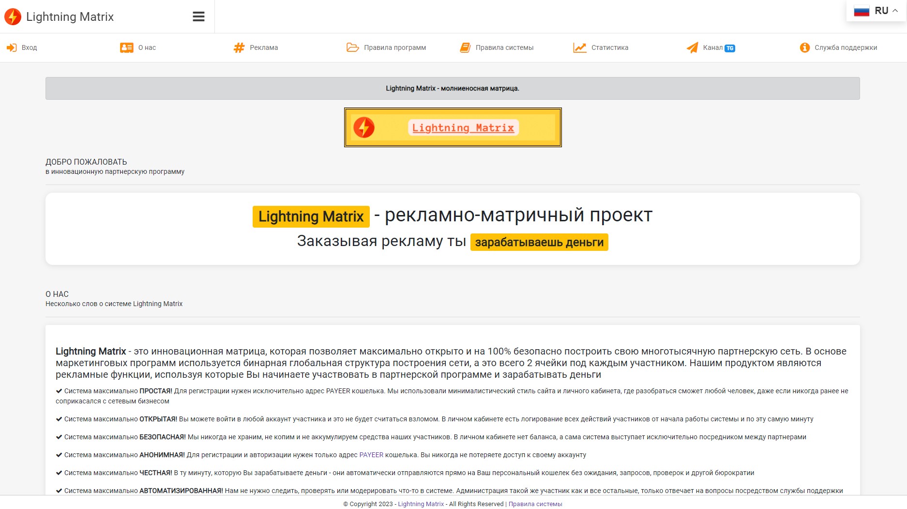Click the info icon for Служба поддержки

coord(805,47)
